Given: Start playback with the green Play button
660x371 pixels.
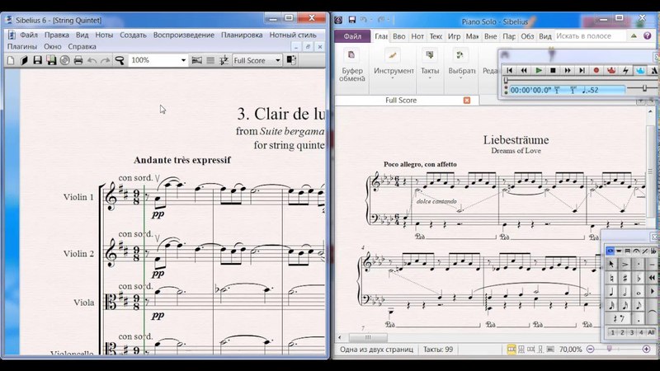Looking at the screenshot, I should tap(539, 71).
